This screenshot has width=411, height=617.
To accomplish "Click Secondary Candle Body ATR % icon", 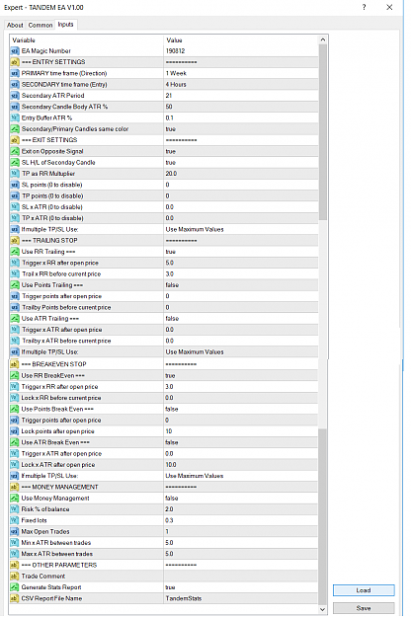I will click(x=15, y=107).
